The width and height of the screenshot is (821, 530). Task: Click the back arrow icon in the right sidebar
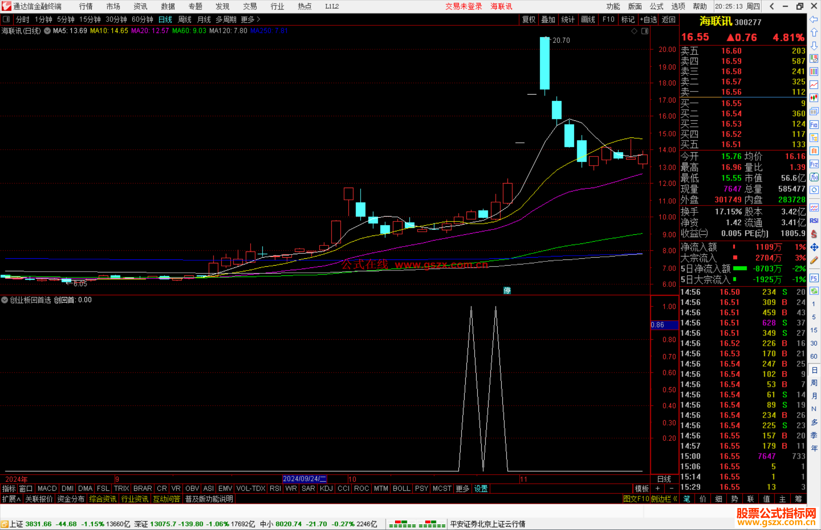814,19
